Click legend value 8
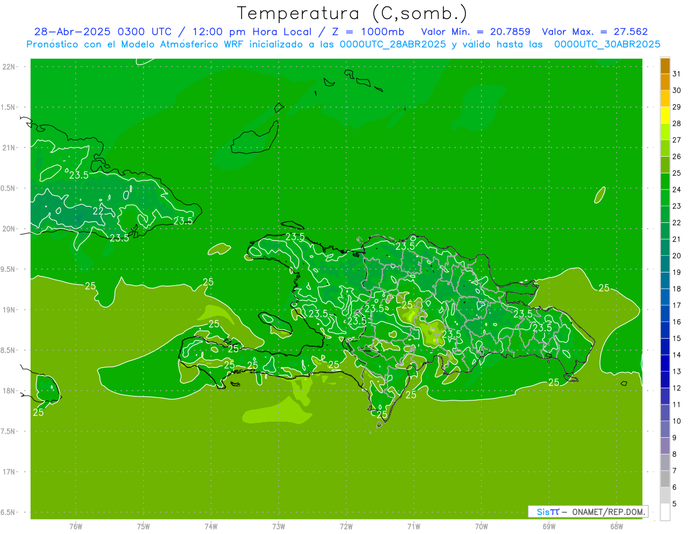692x534 pixels. [674, 454]
